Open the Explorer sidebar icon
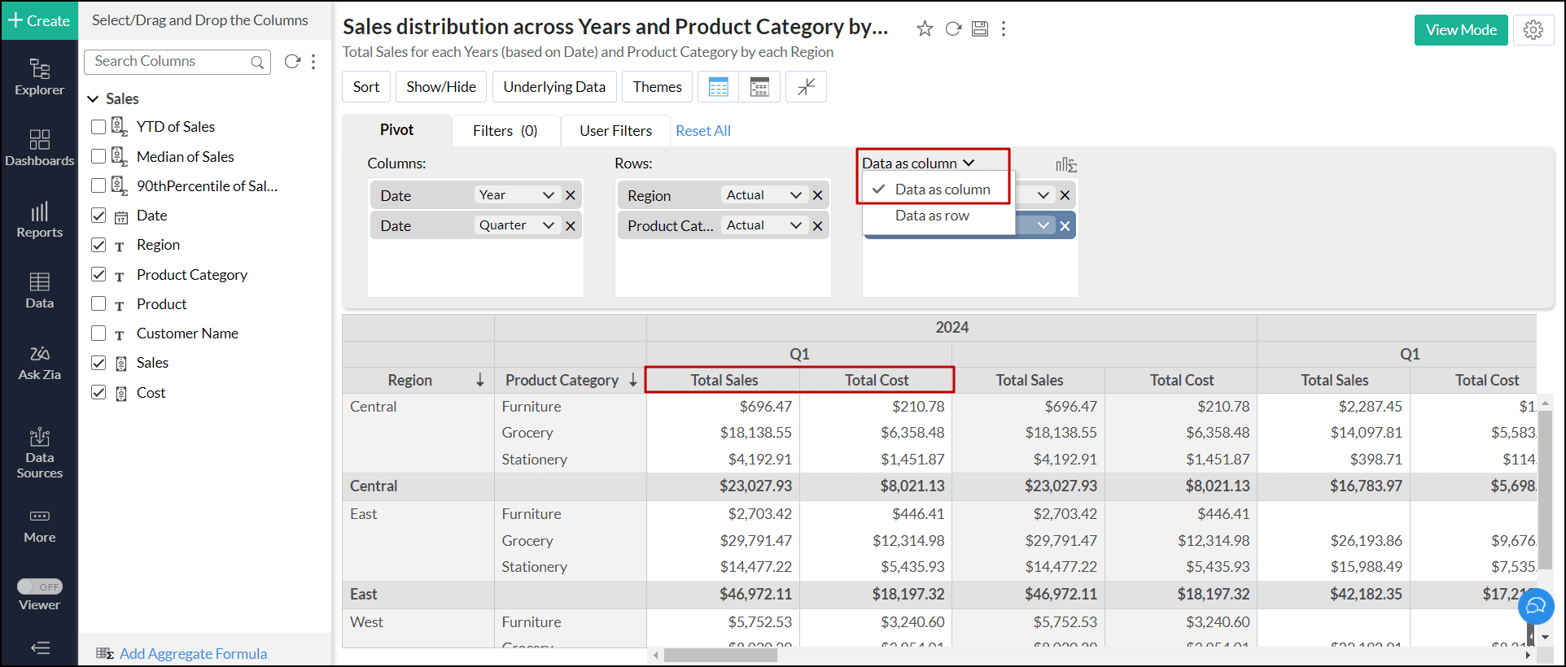The image size is (1566, 667). coord(39,77)
